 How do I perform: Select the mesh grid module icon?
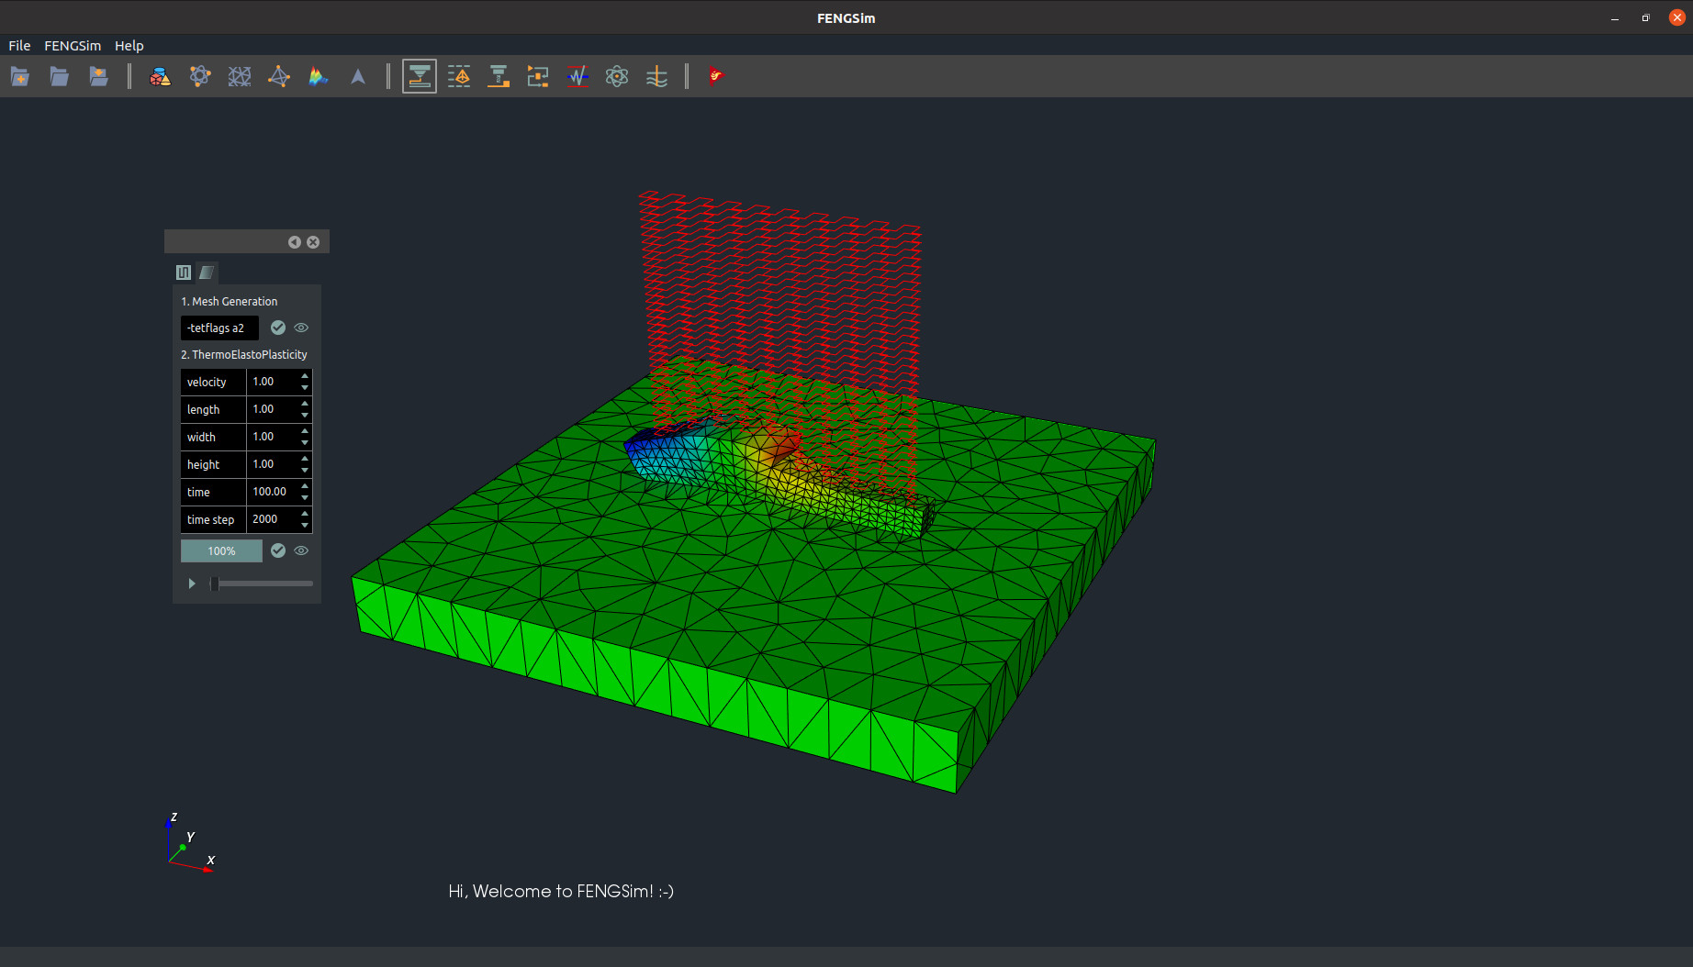tap(240, 77)
